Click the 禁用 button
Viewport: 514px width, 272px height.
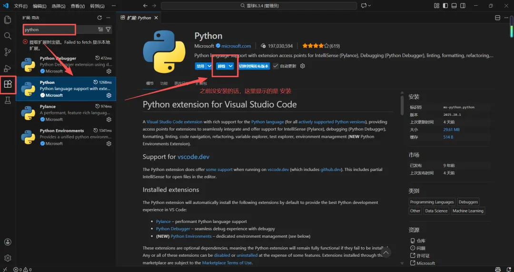coord(200,66)
